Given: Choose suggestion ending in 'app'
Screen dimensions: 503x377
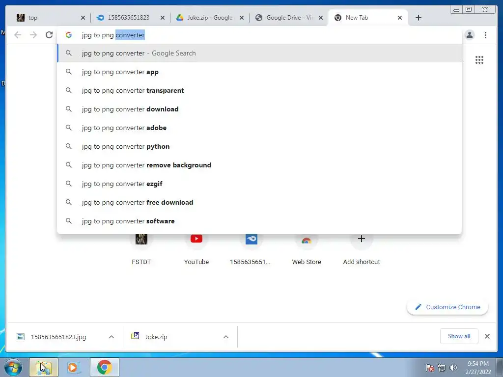Looking at the screenshot, I should (259, 72).
